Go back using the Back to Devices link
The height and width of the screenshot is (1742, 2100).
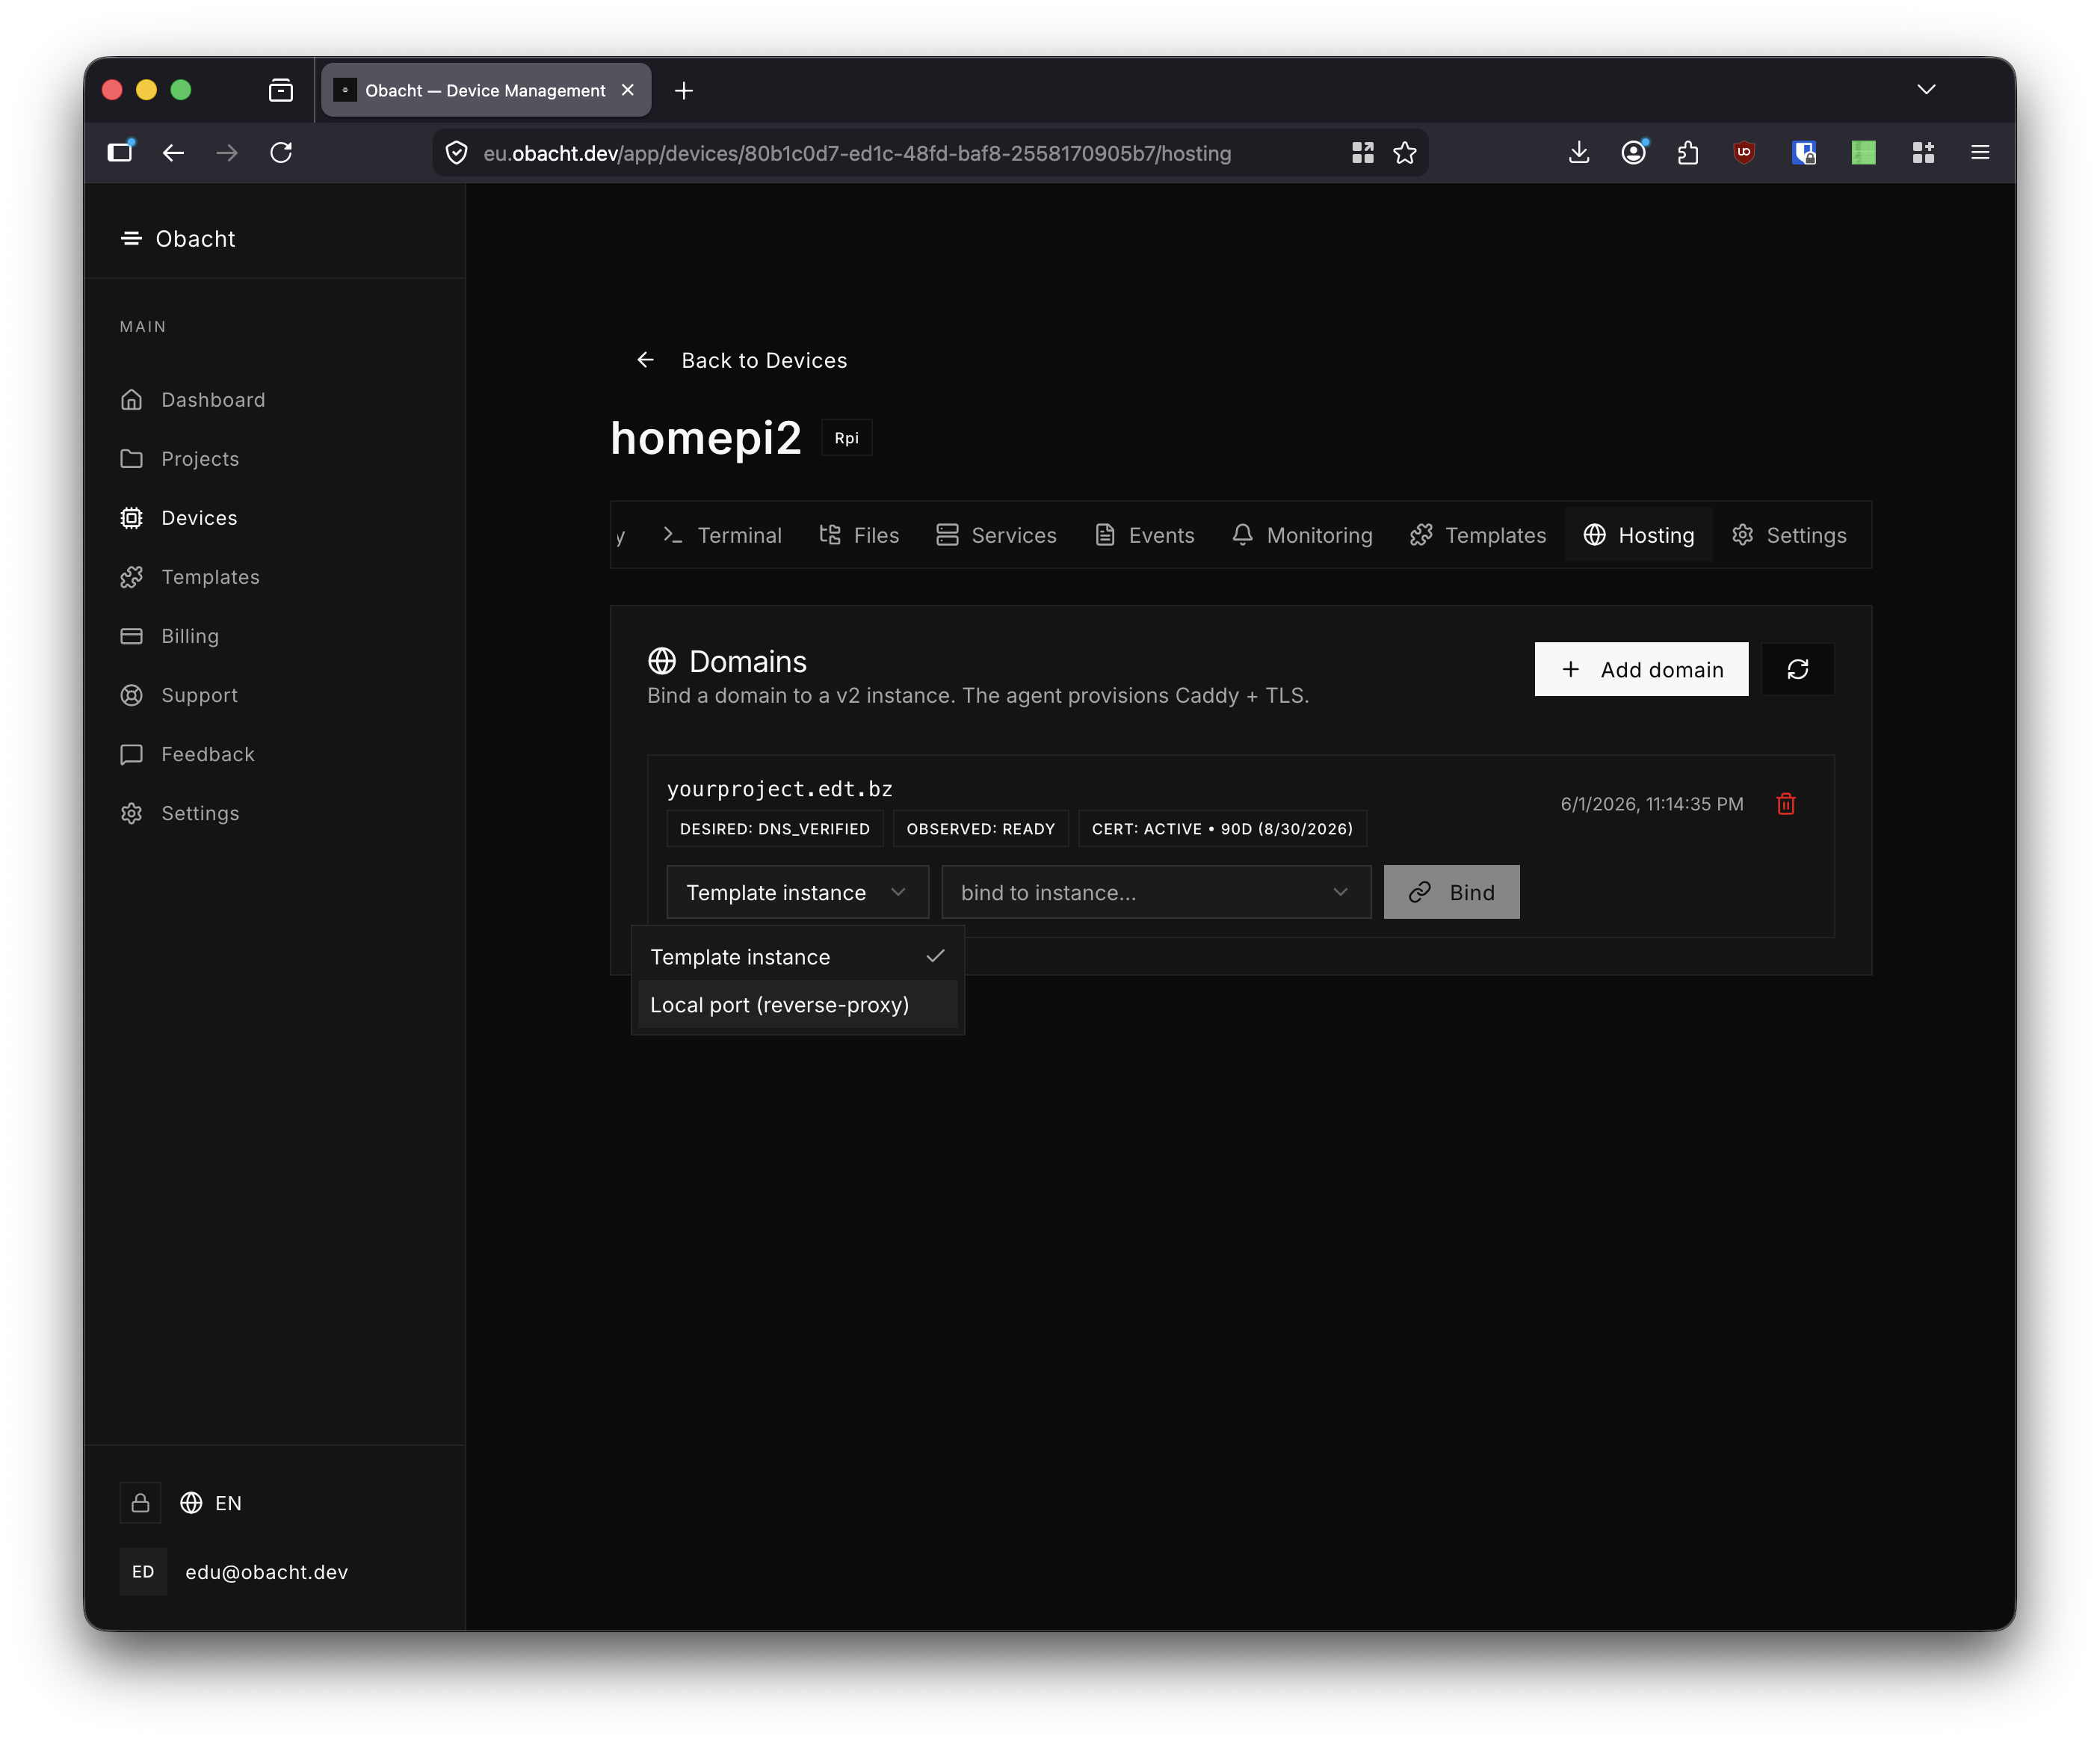click(x=742, y=360)
